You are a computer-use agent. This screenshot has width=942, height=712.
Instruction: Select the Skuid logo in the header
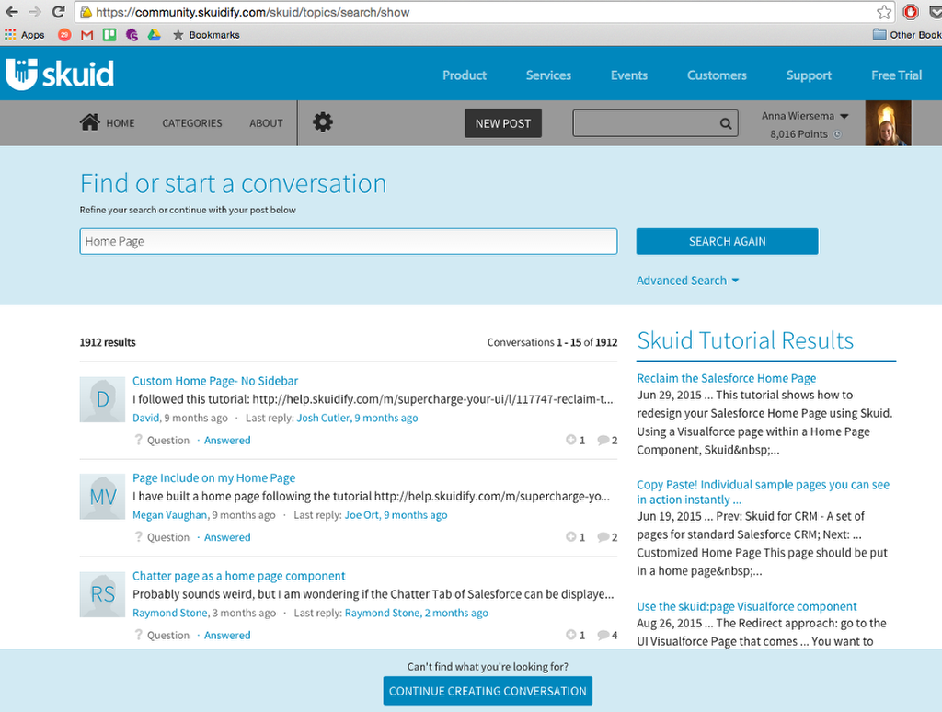[x=59, y=74]
